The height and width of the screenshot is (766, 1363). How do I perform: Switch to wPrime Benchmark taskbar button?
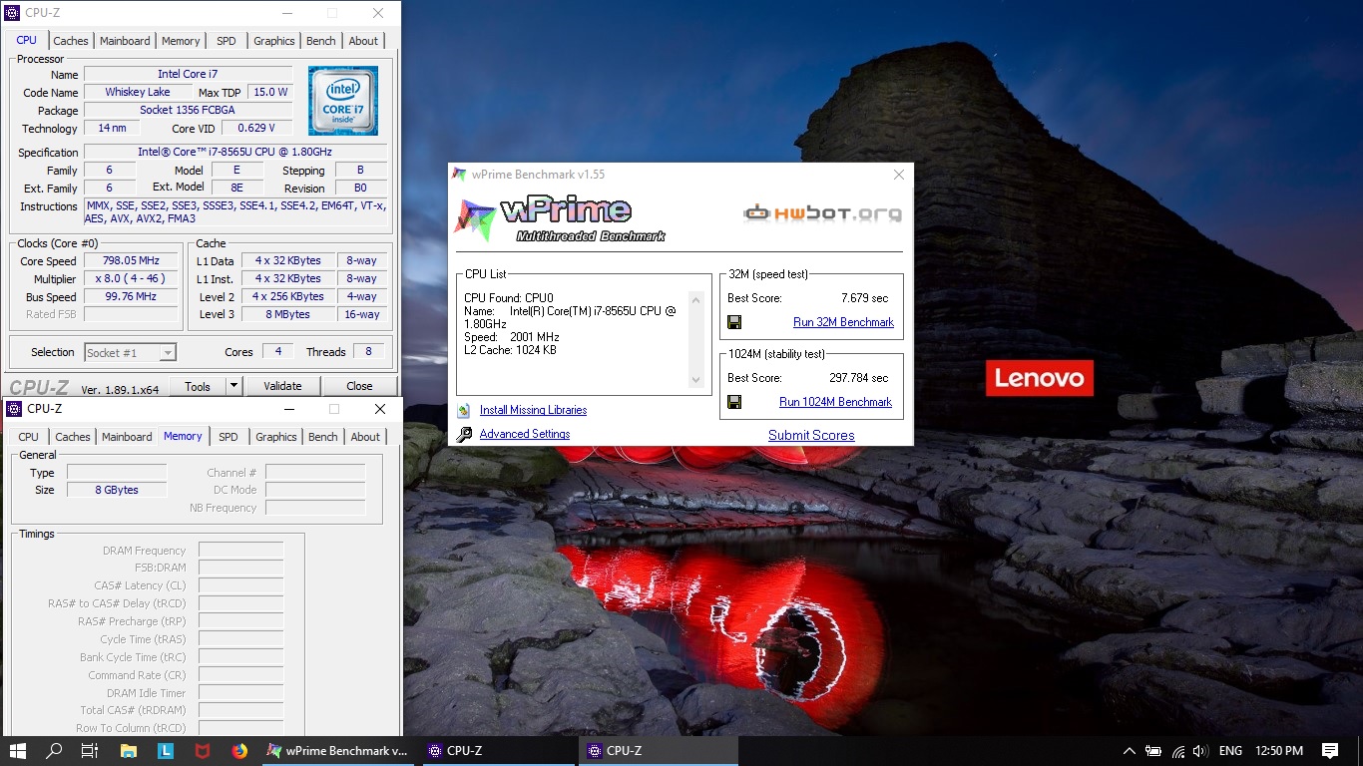pos(339,751)
